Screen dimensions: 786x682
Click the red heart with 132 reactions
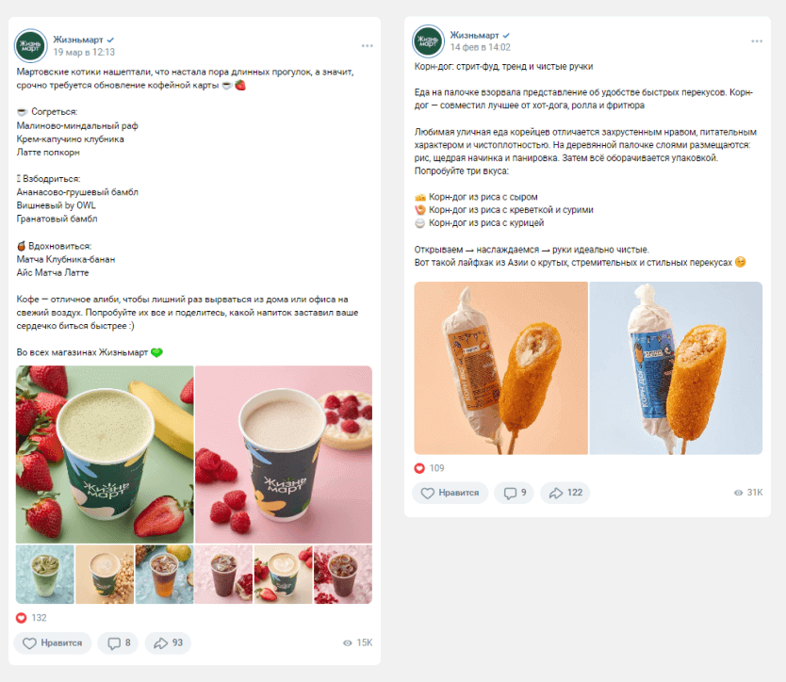coord(22,618)
